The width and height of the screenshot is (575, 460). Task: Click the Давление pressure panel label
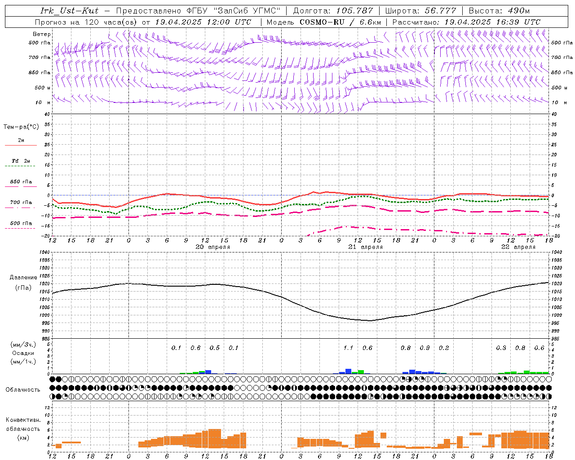click(23, 278)
